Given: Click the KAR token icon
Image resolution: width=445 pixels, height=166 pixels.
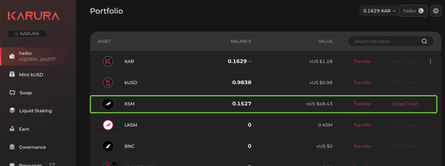Looking at the screenshot, I should click(108, 61).
